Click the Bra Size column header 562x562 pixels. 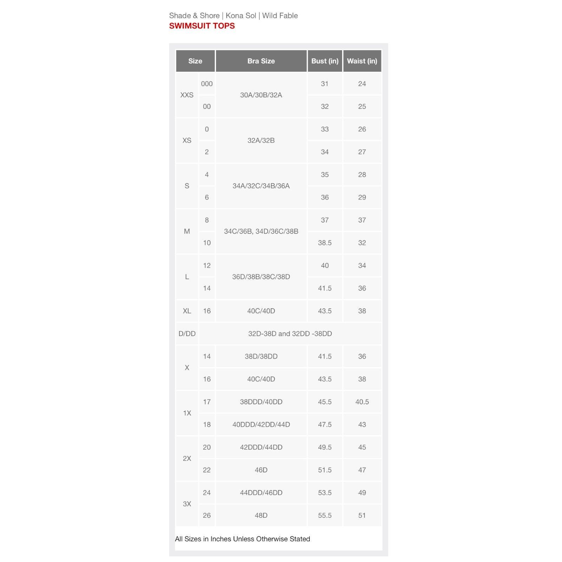coord(261,61)
